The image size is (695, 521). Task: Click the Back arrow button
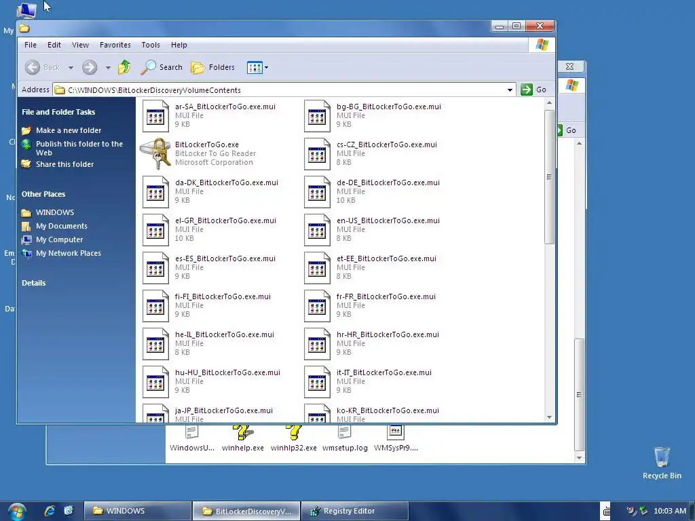33,67
